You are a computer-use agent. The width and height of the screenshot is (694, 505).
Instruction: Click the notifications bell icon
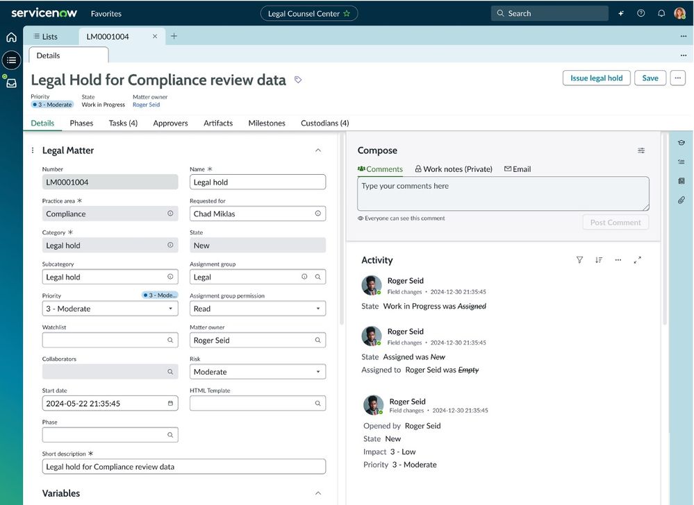[x=661, y=13]
